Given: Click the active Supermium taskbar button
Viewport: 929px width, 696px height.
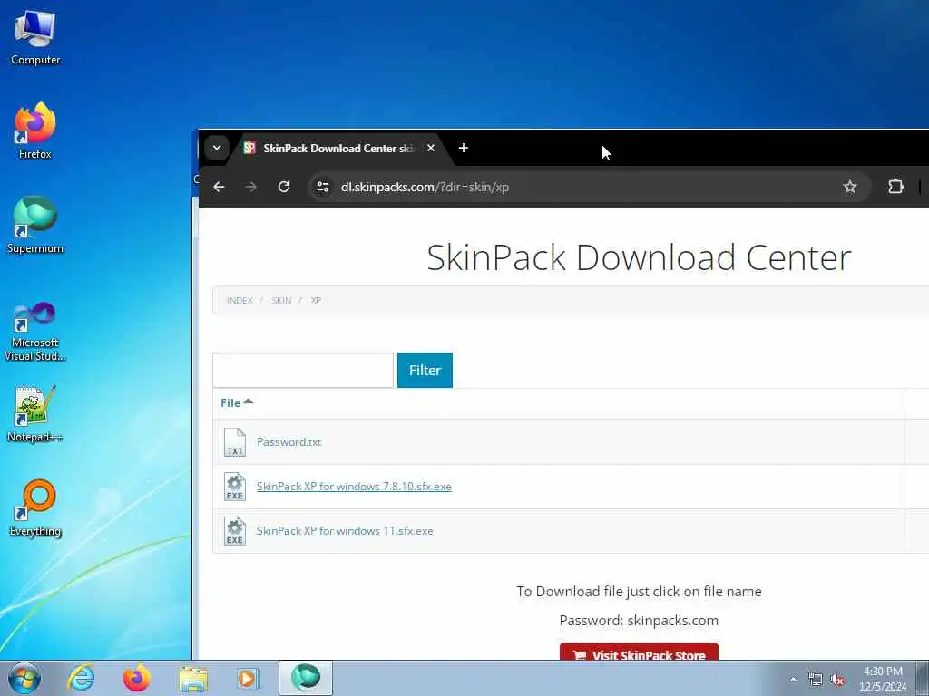Looking at the screenshot, I should click(306, 678).
